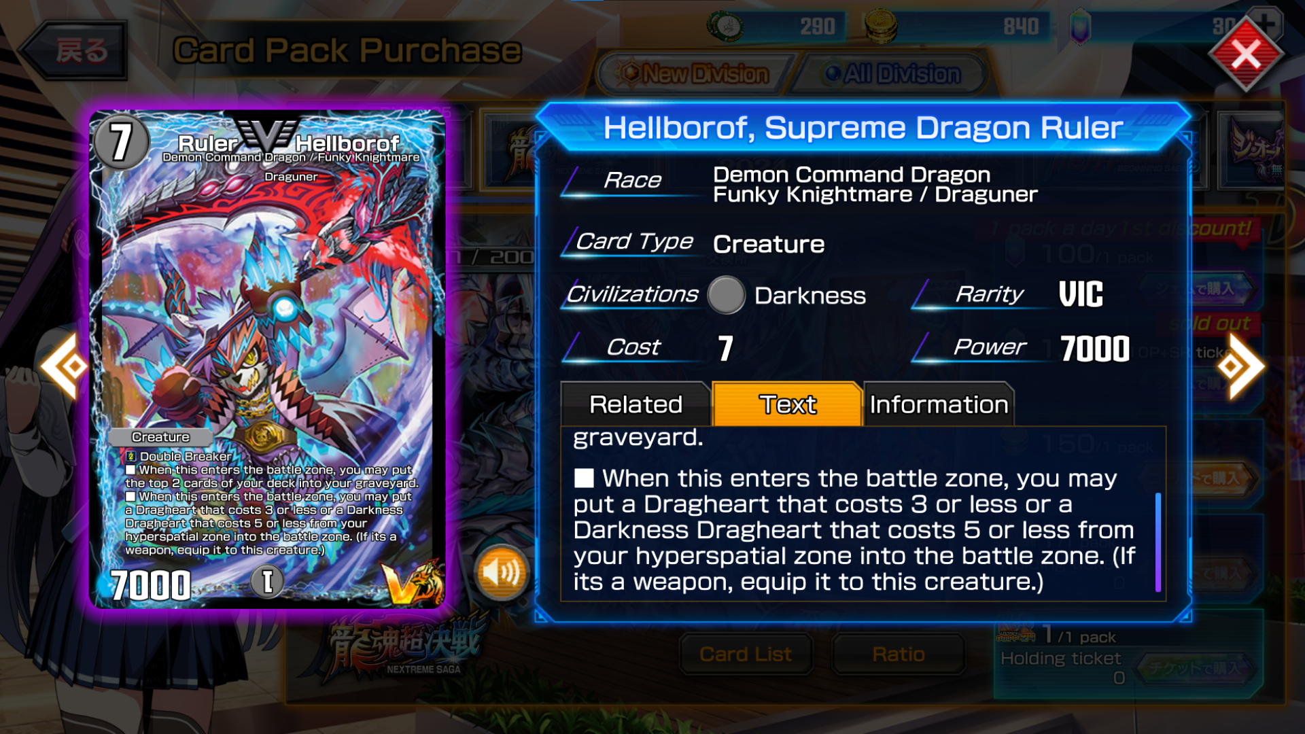Switch to the Related tab
The width and height of the screenshot is (1305, 734).
coord(636,404)
